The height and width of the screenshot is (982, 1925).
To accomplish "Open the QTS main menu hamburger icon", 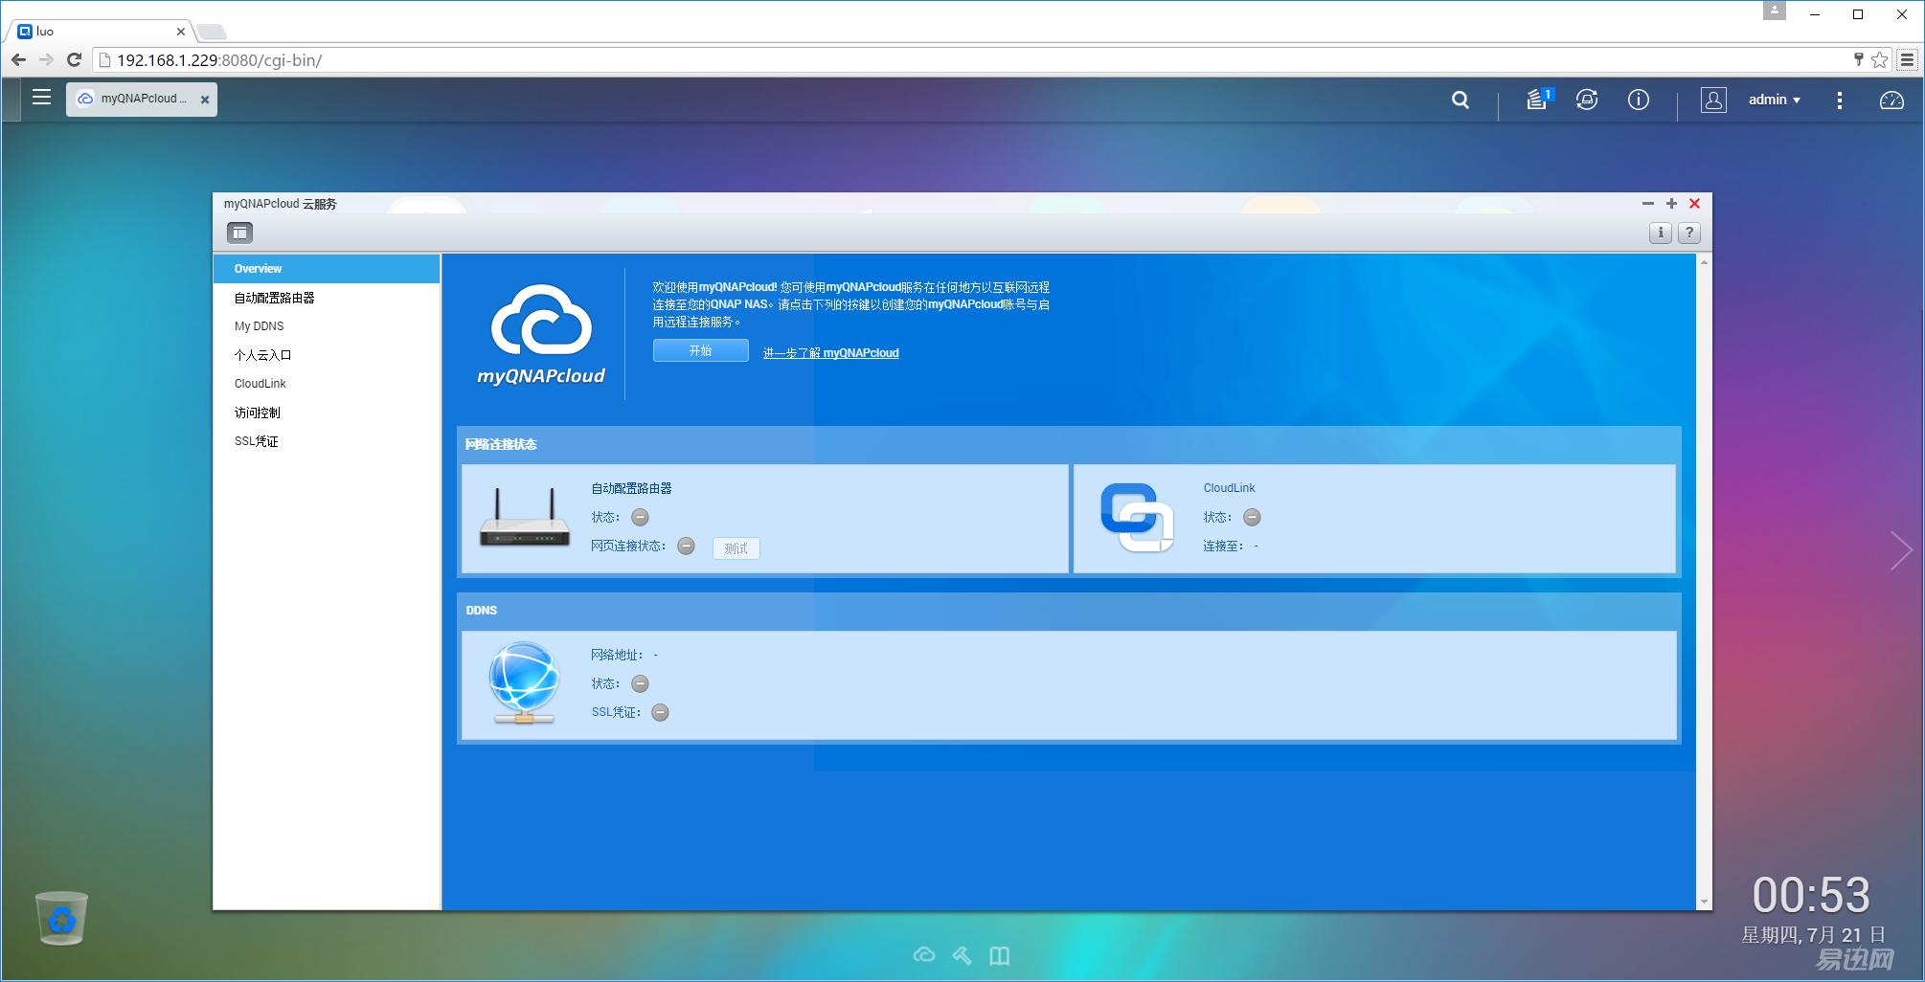I will tap(41, 98).
